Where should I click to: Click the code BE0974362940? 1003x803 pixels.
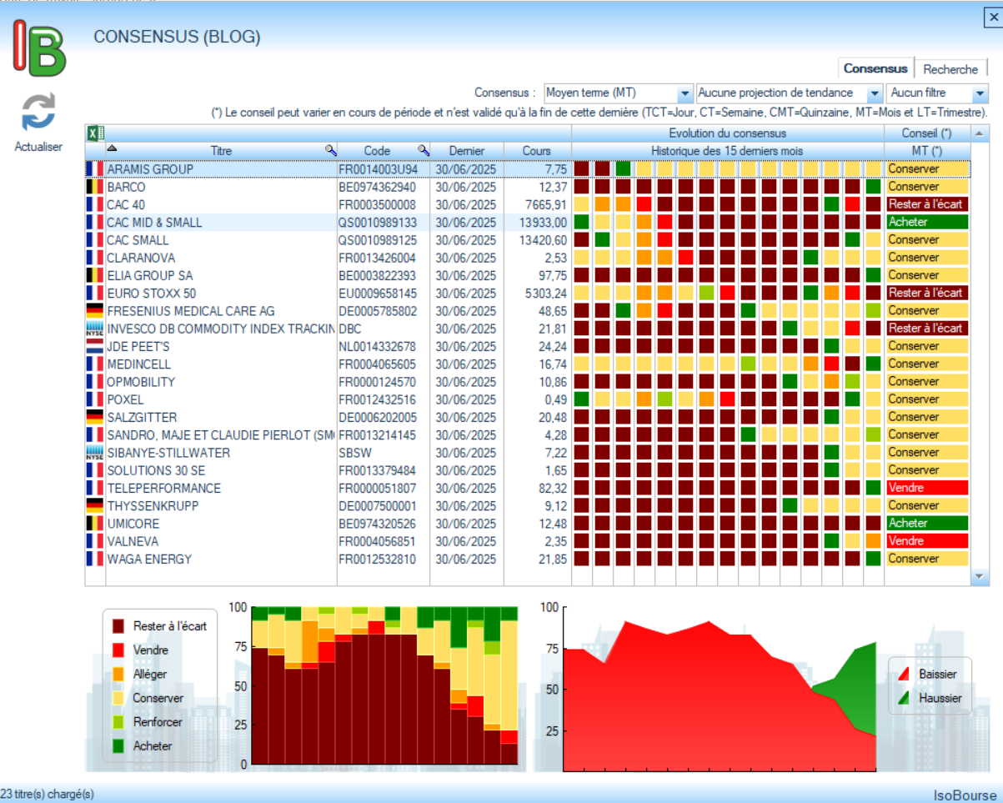tap(377, 187)
